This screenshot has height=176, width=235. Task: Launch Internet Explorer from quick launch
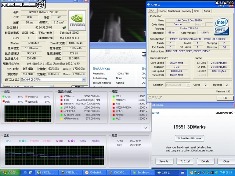[25, 173]
